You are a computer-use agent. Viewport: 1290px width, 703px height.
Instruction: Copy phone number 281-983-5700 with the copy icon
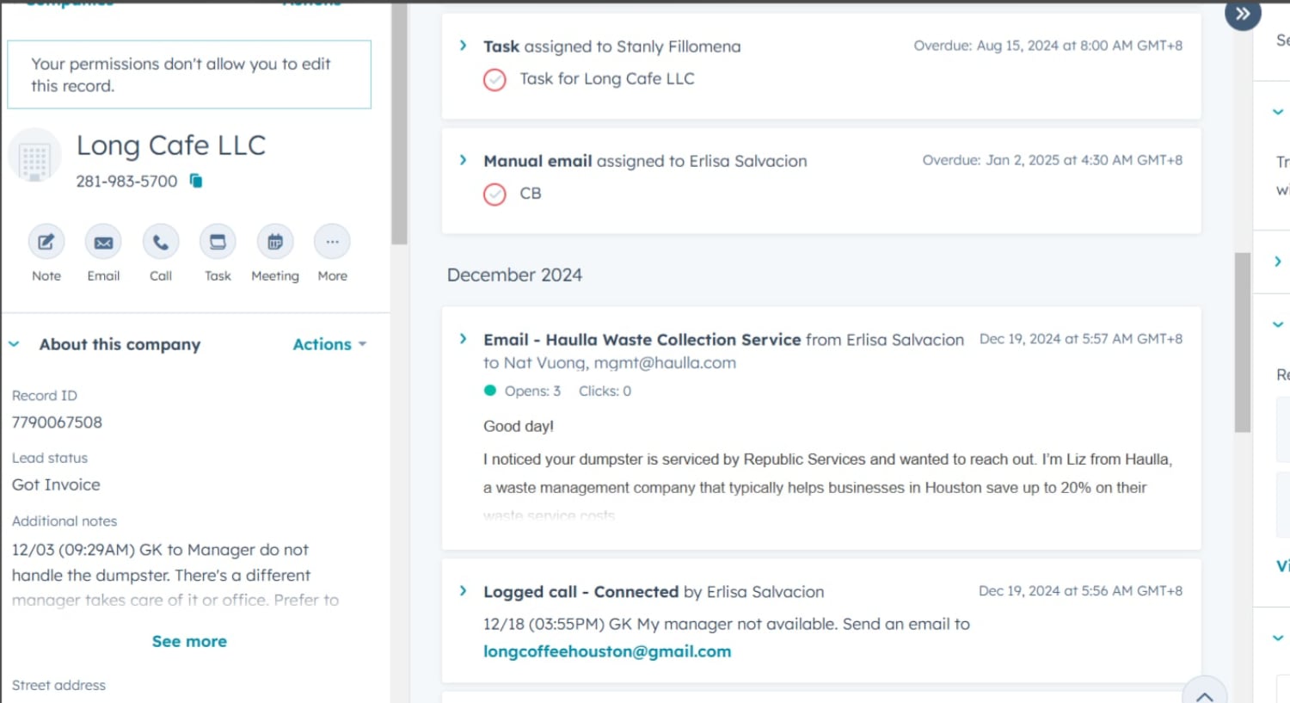click(196, 181)
